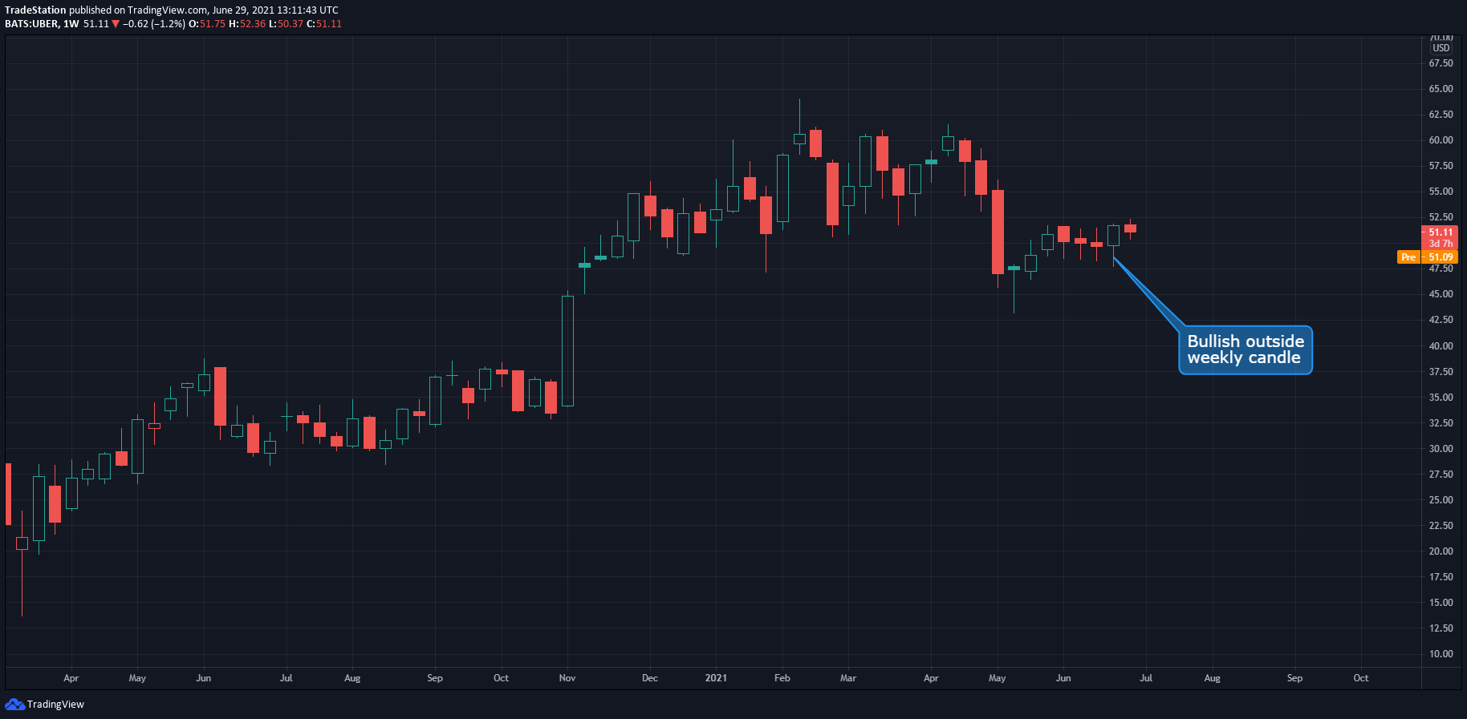The image size is (1467, 719).
Task: Click the TradingView logo icon
Action: (14, 705)
